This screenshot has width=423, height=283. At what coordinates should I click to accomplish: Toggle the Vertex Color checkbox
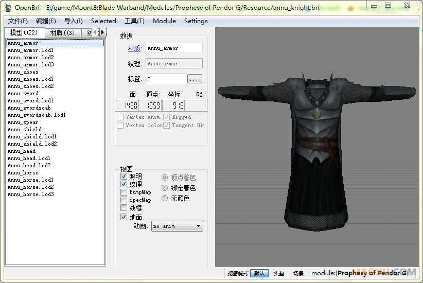(x=120, y=126)
